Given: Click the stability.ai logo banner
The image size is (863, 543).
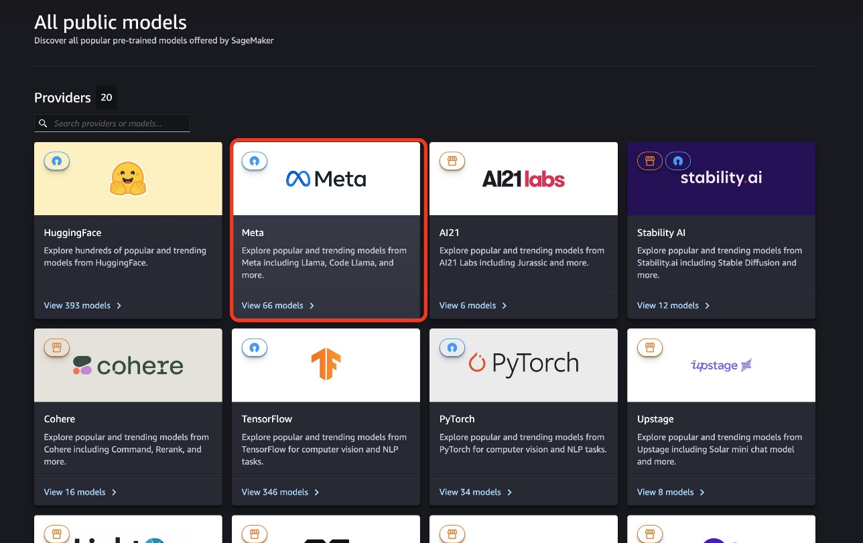Looking at the screenshot, I should 721,179.
